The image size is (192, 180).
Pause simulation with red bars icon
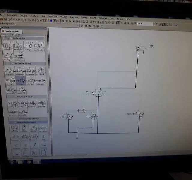(58, 21)
